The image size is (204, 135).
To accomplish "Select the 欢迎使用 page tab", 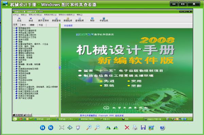I will 68,26.
